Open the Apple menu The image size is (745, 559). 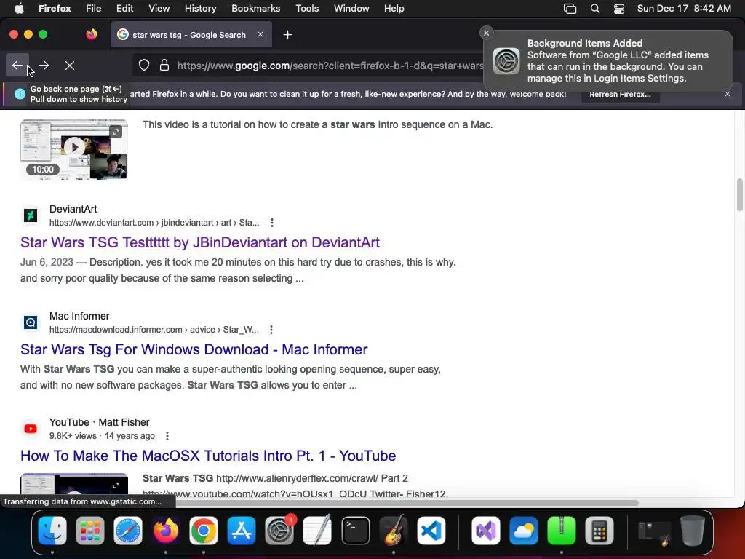pos(19,8)
